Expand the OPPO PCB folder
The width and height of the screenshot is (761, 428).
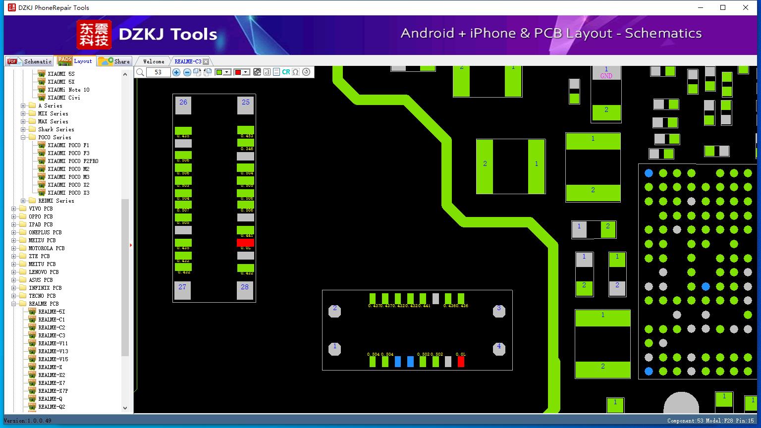14,216
